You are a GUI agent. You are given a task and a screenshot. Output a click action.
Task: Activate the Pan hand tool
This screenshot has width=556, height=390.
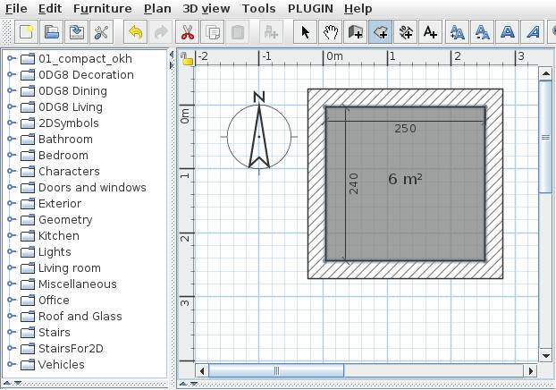coord(331,32)
